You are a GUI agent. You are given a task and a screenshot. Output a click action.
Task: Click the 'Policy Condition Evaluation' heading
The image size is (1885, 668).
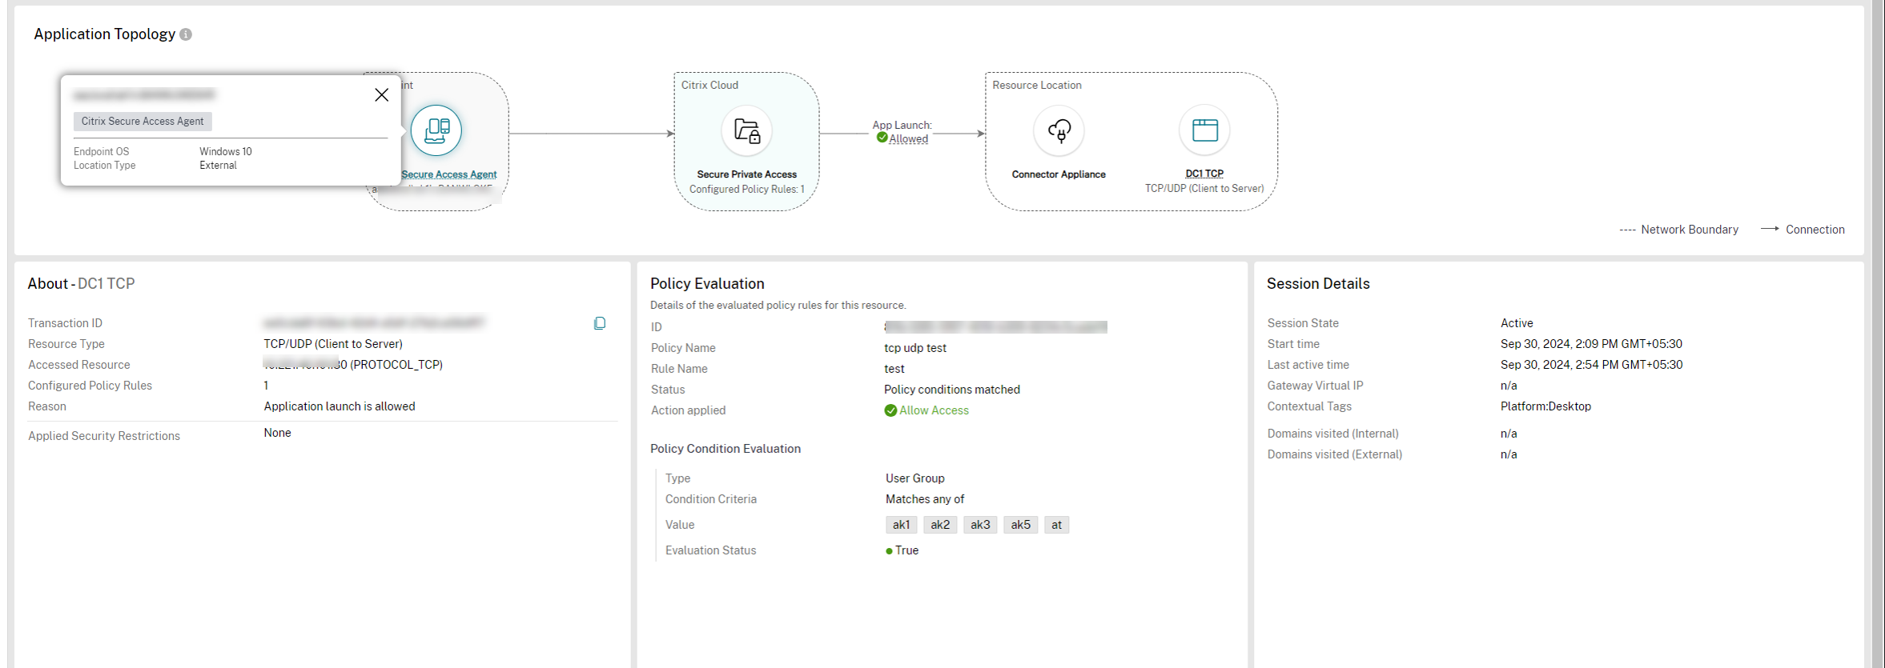click(x=725, y=449)
